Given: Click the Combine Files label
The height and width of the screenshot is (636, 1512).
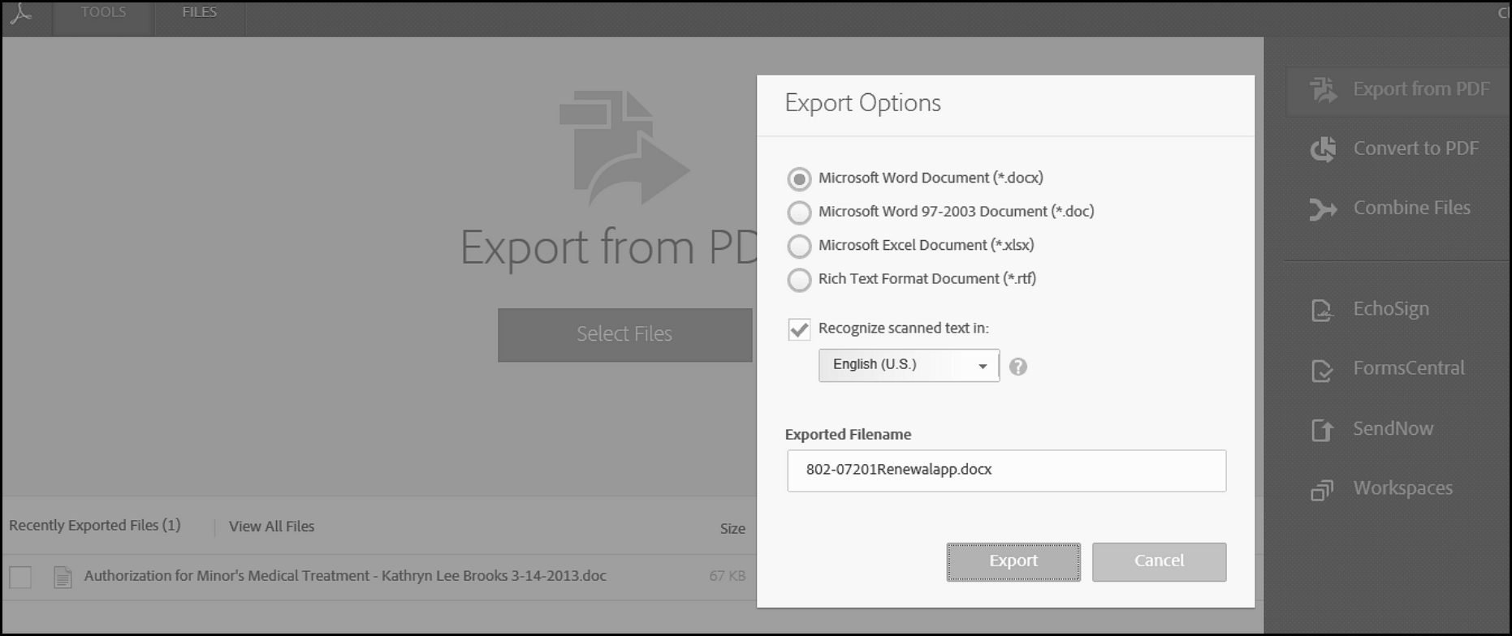Looking at the screenshot, I should [1411, 208].
